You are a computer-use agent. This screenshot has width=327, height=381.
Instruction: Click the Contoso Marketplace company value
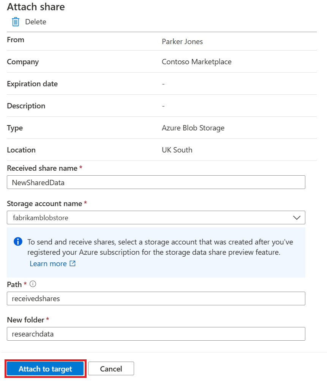196,62
